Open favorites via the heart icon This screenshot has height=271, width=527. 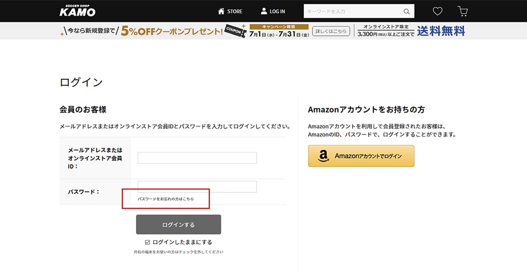[x=437, y=11]
